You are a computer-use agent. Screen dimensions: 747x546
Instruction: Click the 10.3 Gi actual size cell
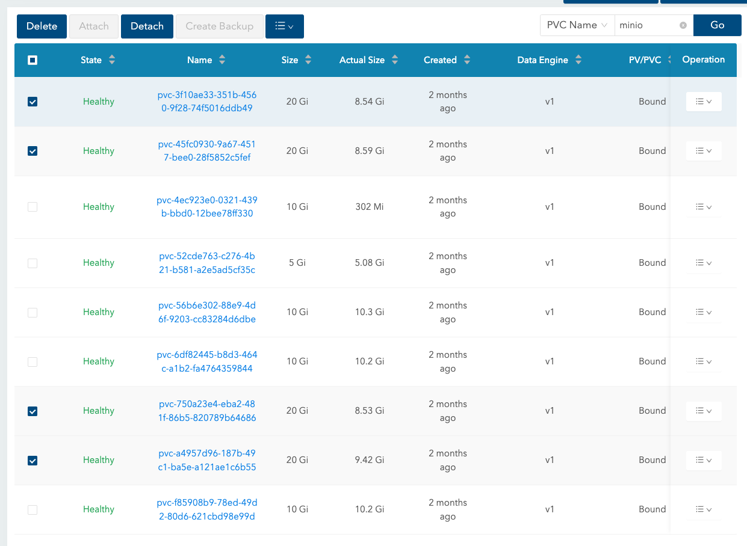[x=370, y=312]
